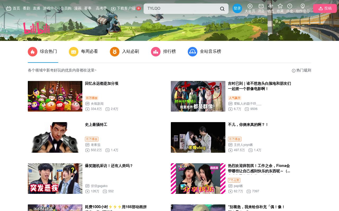Open 高考季 in the top navigation
This screenshot has height=211, width=339.
pyautogui.click(x=101, y=8)
